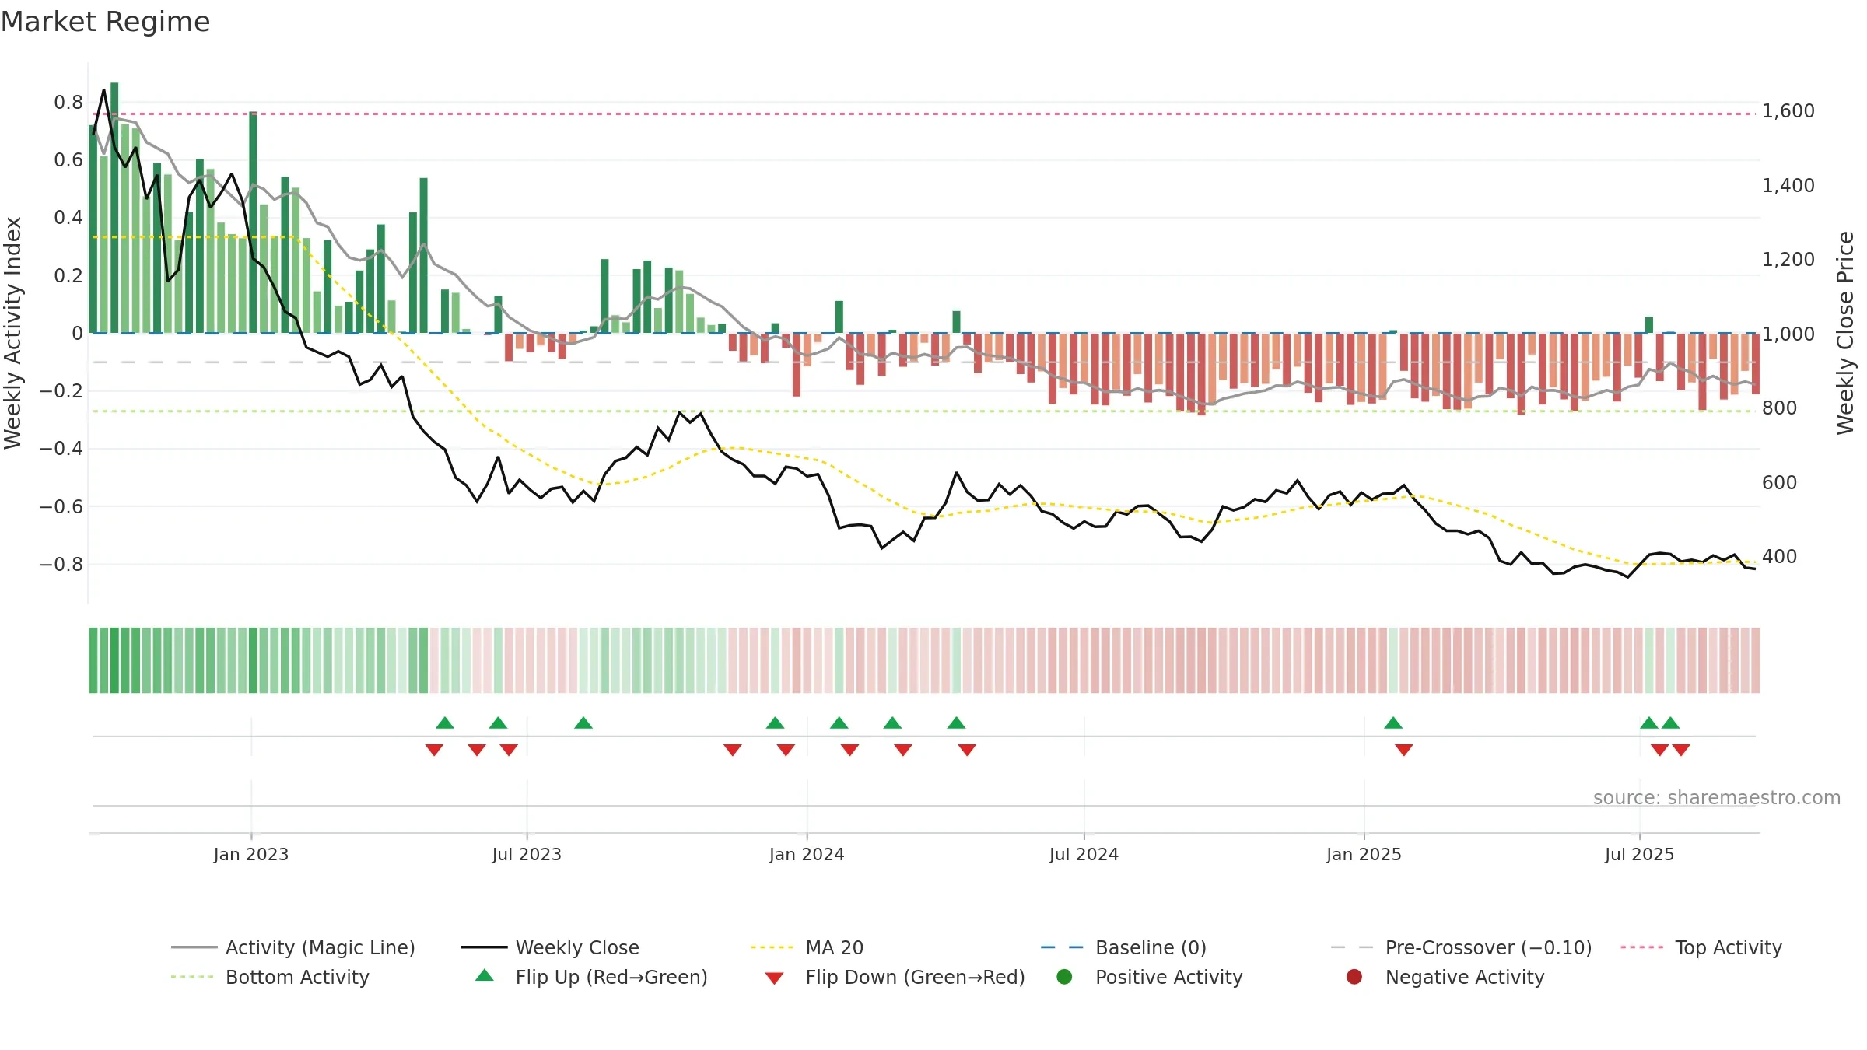This screenshot has height=1050, width=1867.
Task: Click the 600 price axis tick label
Action: 1779,482
